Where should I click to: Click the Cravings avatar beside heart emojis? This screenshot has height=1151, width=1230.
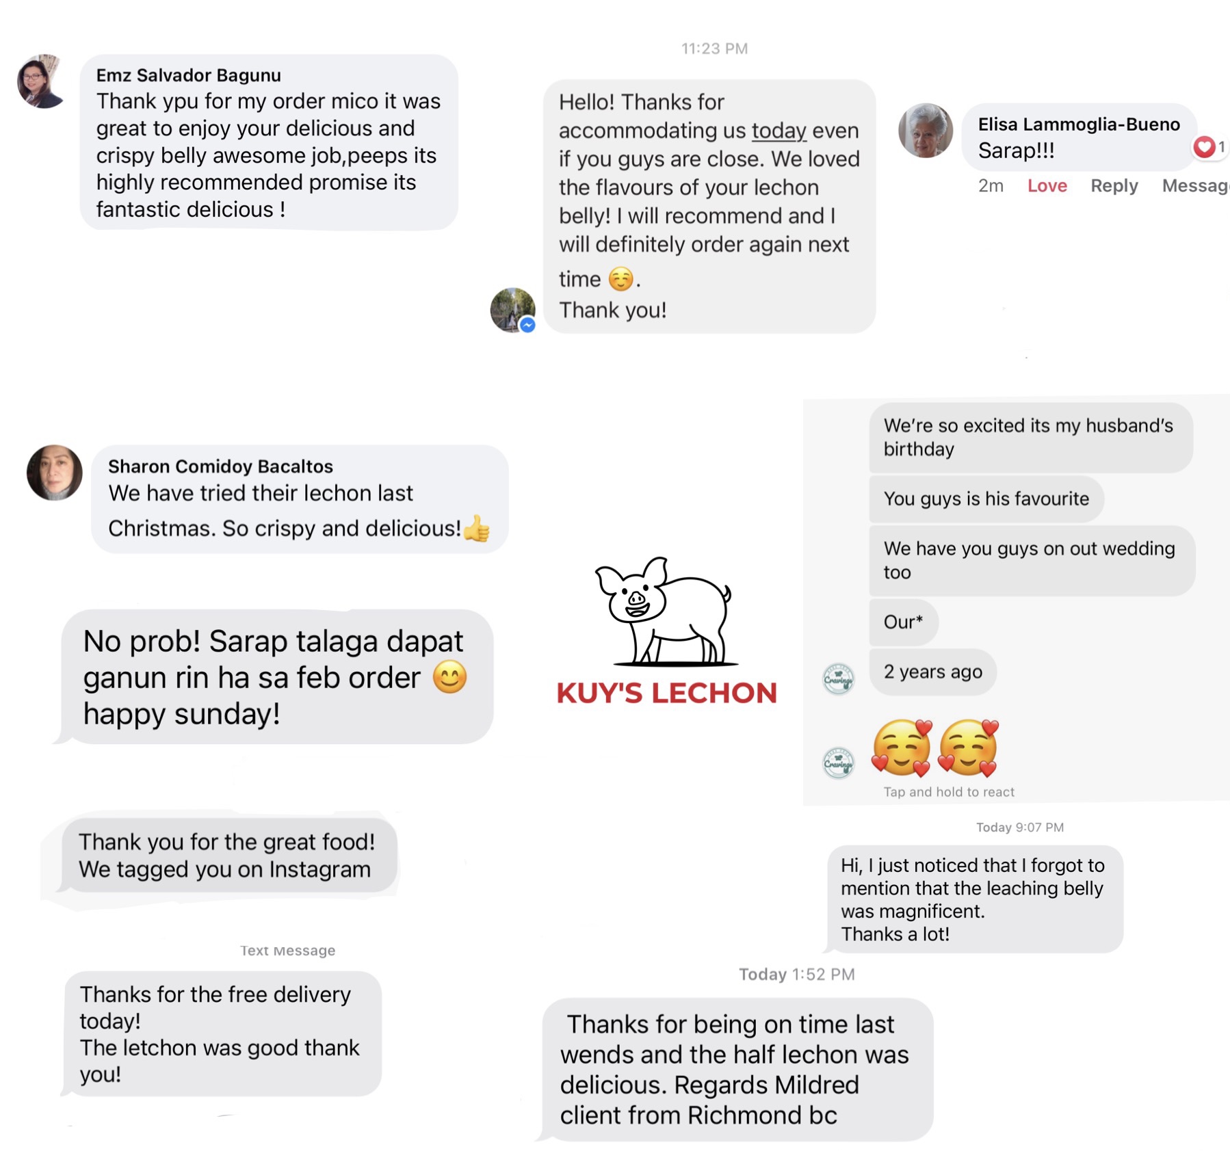coord(838,763)
